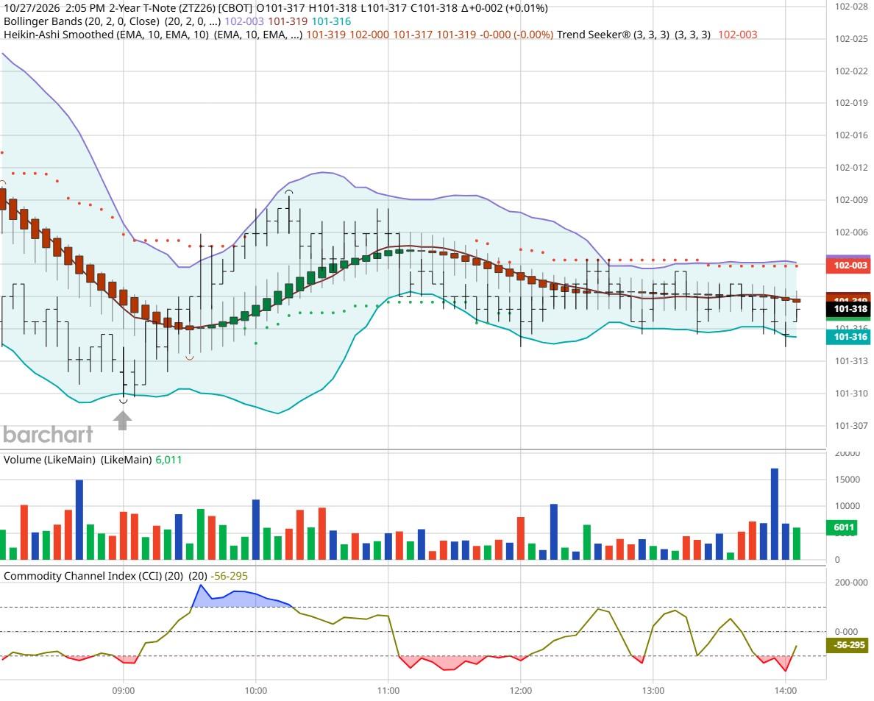Image resolution: width=874 pixels, height=701 pixels.
Task: Click the 12:00 time axis label
Action: [521, 691]
